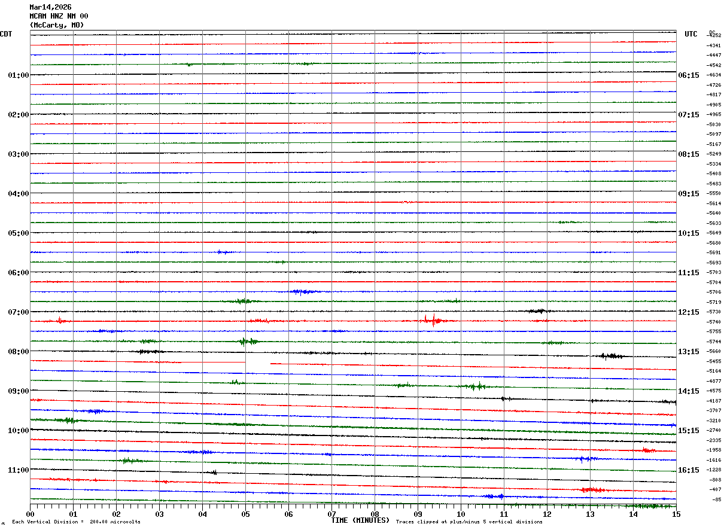Click the DC offset value '-4965'
The height and width of the screenshot is (530, 724).
[714, 115]
